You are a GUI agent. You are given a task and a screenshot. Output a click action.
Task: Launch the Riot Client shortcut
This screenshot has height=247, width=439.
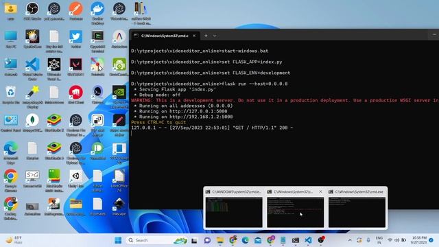pos(76,95)
